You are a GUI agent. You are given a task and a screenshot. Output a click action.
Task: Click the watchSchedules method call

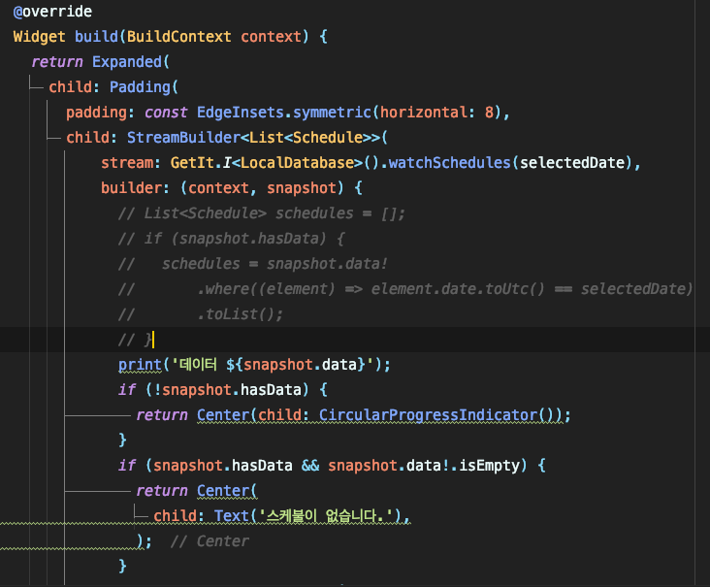click(449, 163)
